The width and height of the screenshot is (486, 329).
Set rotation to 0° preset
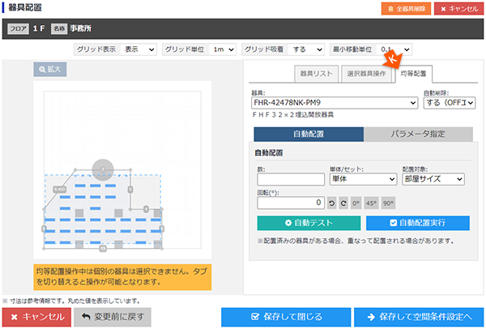pyautogui.click(x=356, y=203)
